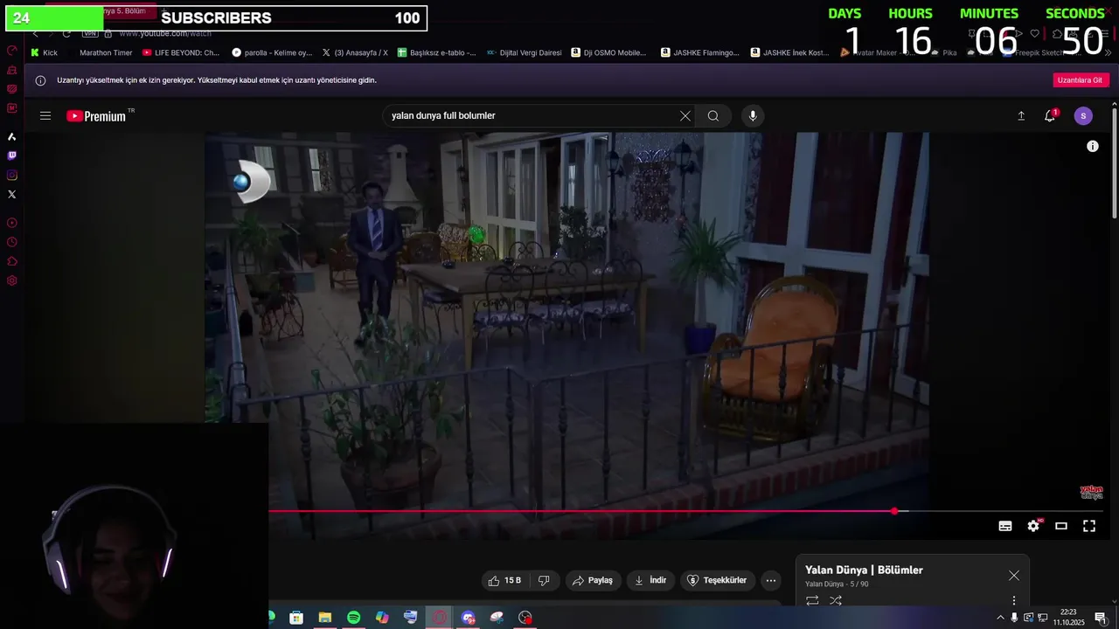Click the red progress scrubber handle
Viewport: 1119px width, 629px height.
coord(894,511)
